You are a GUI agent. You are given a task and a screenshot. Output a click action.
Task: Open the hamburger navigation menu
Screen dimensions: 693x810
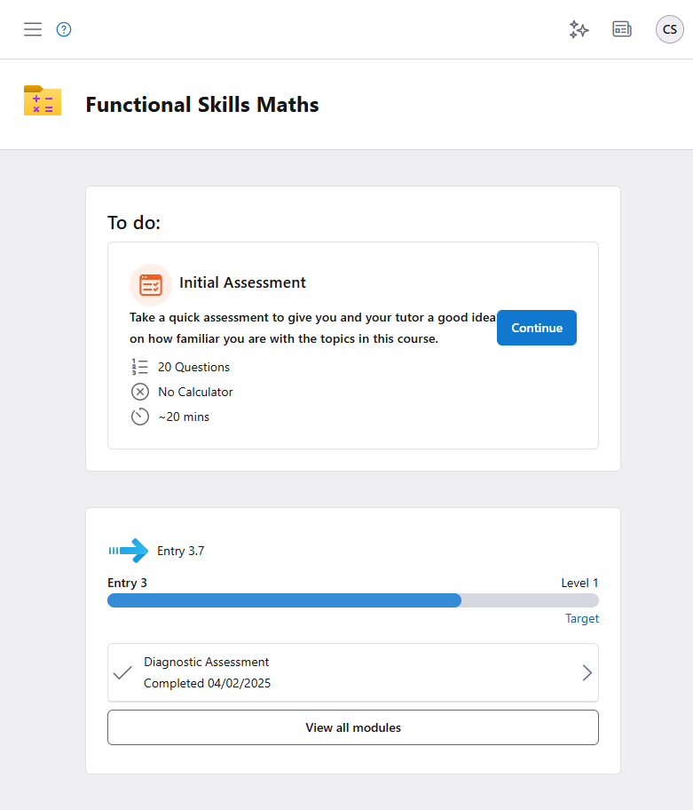pos(33,29)
